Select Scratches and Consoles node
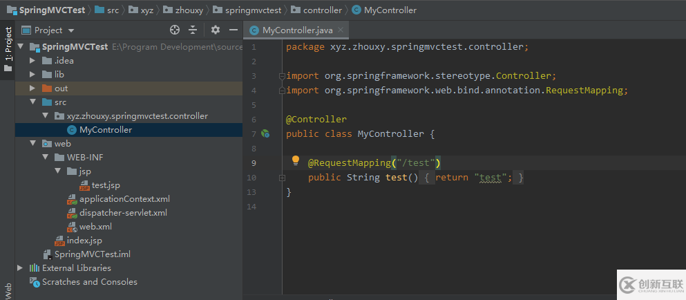686x300 pixels. (90, 281)
